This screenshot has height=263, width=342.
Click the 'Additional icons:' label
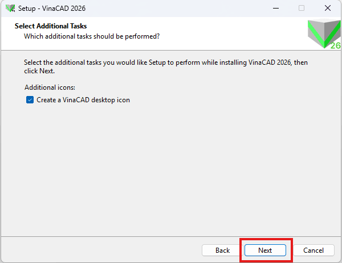click(x=50, y=87)
